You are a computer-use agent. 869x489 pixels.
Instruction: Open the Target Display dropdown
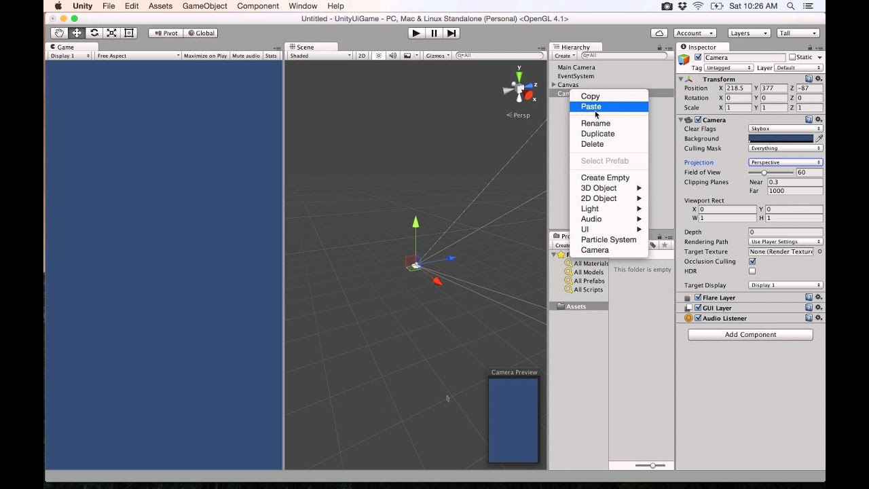tap(785, 285)
